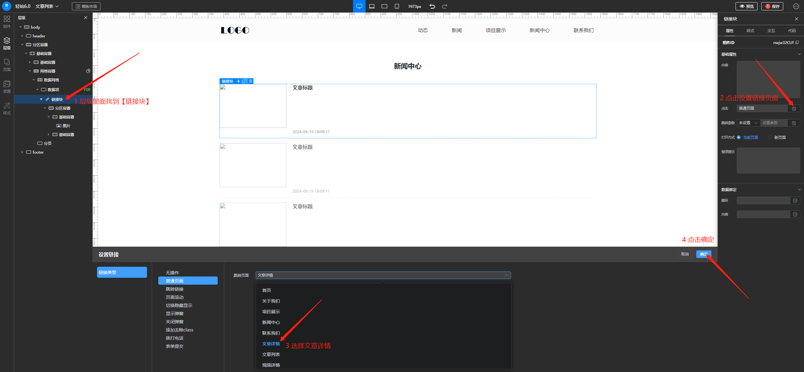The width and height of the screenshot is (804, 372).
Task: Expand the footer tree node
Action: [x=22, y=152]
